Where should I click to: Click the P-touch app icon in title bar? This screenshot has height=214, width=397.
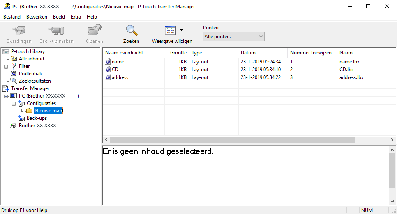[x=7, y=6]
